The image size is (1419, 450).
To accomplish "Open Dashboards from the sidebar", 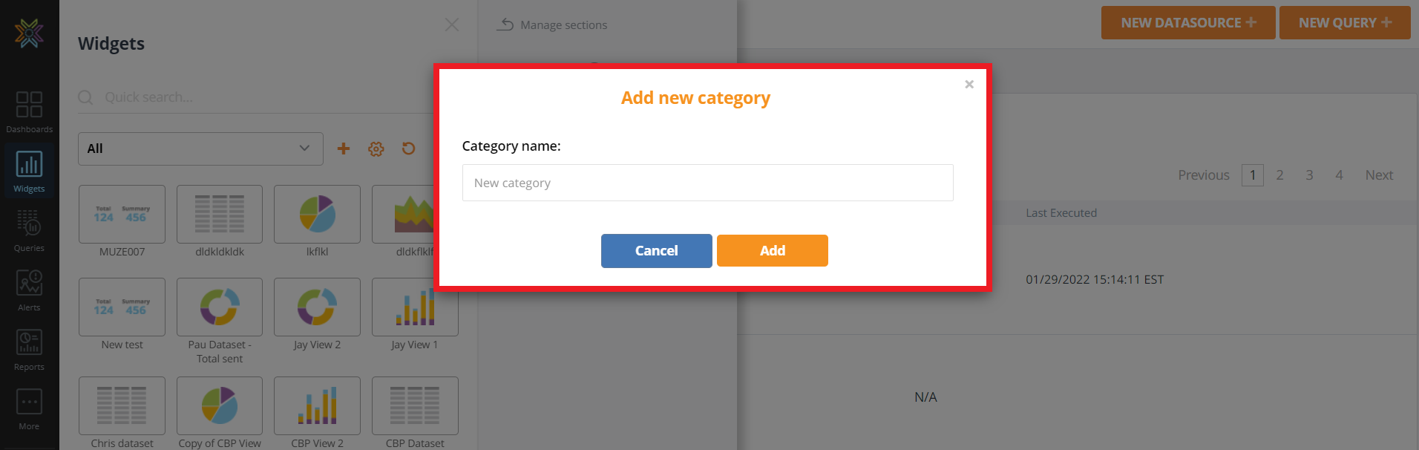I will [29, 111].
